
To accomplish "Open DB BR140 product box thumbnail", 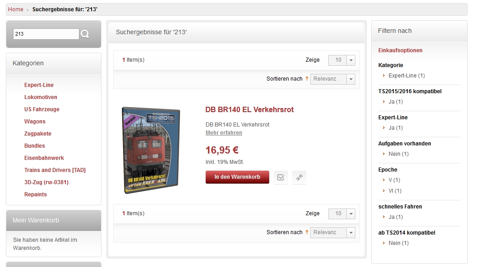I will coord(151,150).
